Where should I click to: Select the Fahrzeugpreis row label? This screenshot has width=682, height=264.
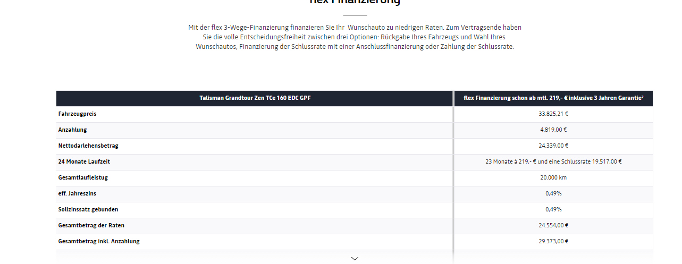click(x=77, y=114)
